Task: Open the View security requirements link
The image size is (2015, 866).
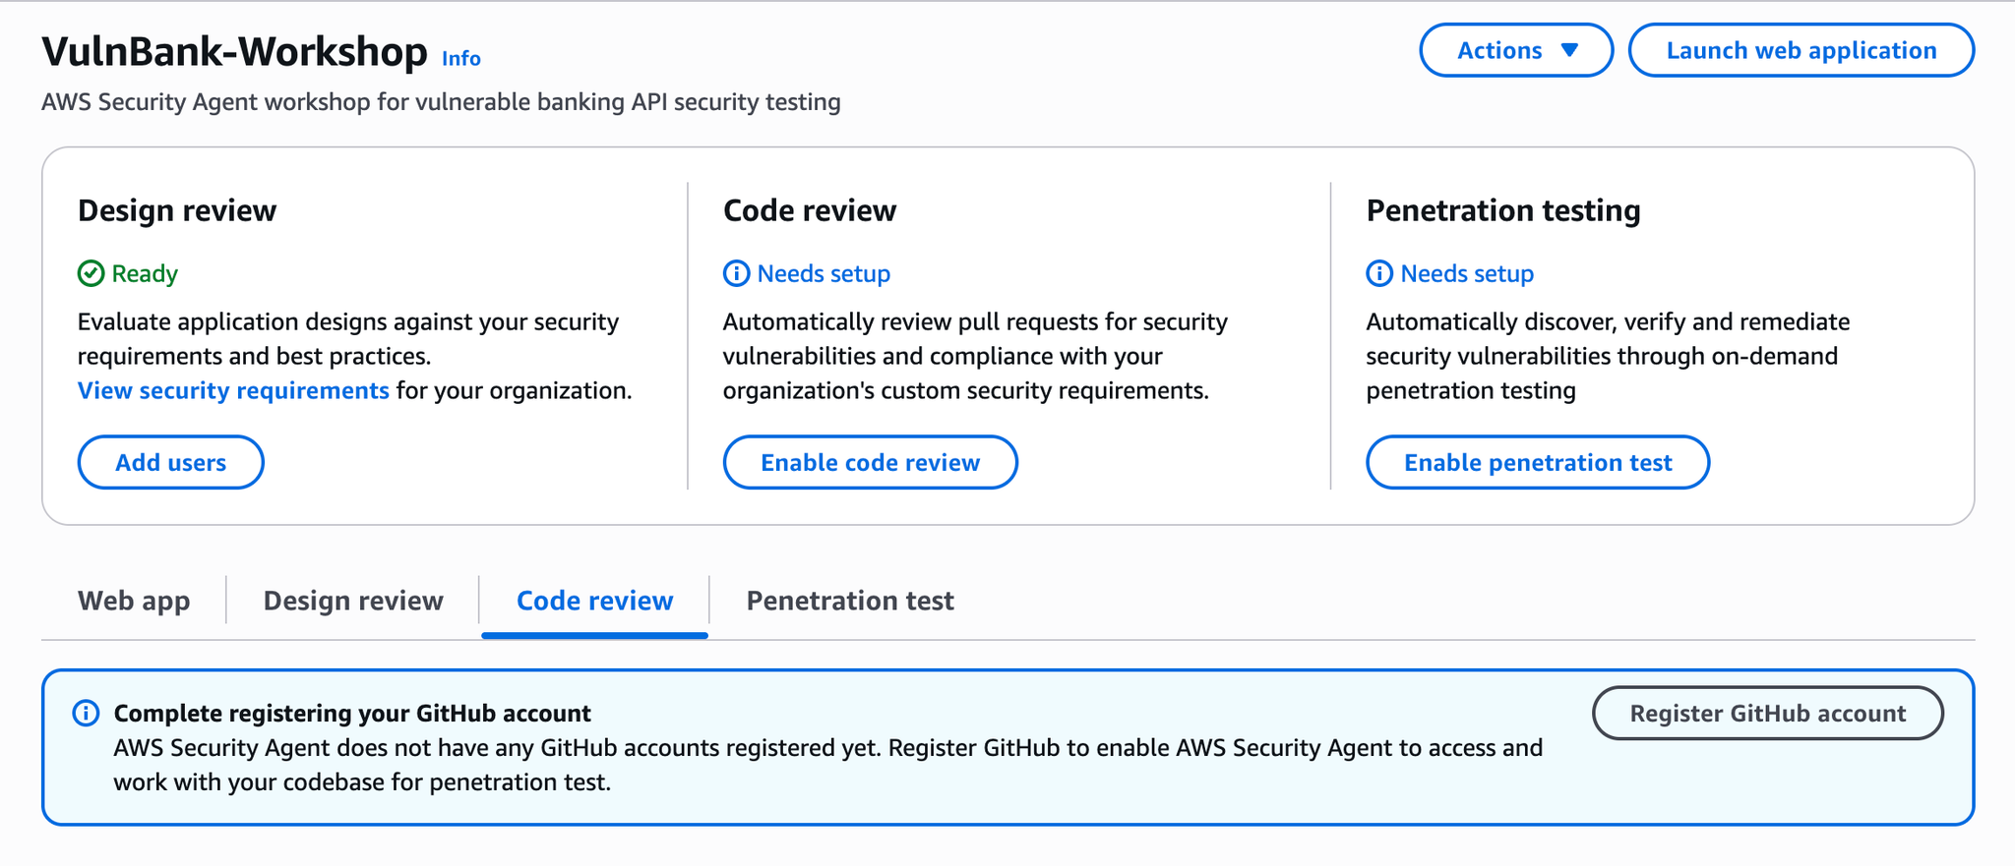Action: [x=233, y=390]
